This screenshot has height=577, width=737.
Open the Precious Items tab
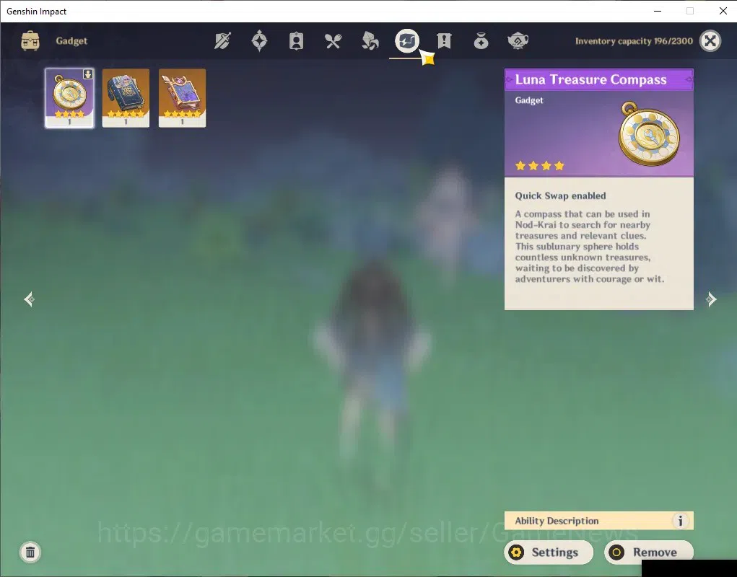tap(481, 41)
